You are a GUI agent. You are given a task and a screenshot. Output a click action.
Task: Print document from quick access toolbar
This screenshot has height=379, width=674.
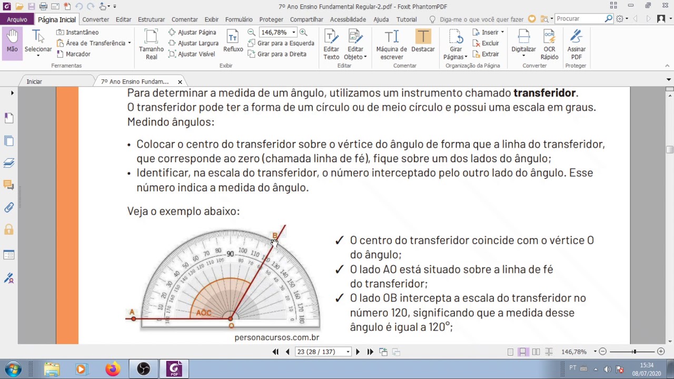tap(43, 6)
